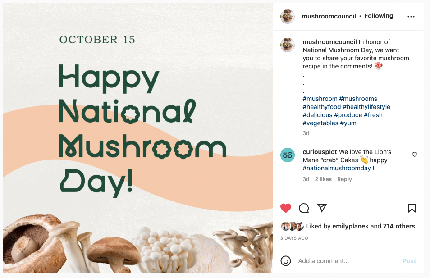Like the curiousplot comment with small heart

tap(415, 155)
